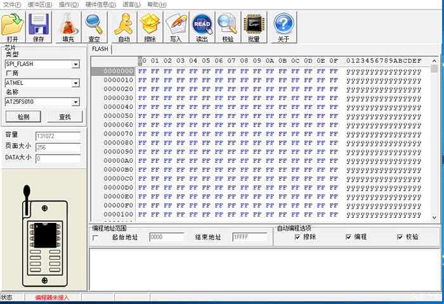Click the 擦除 (Erase) chip icon
This screenshot has height=304, width=444.
click(150, 25)
